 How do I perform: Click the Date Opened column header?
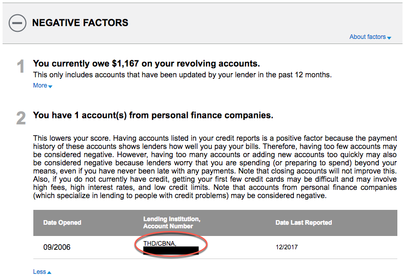click(62, 223)
